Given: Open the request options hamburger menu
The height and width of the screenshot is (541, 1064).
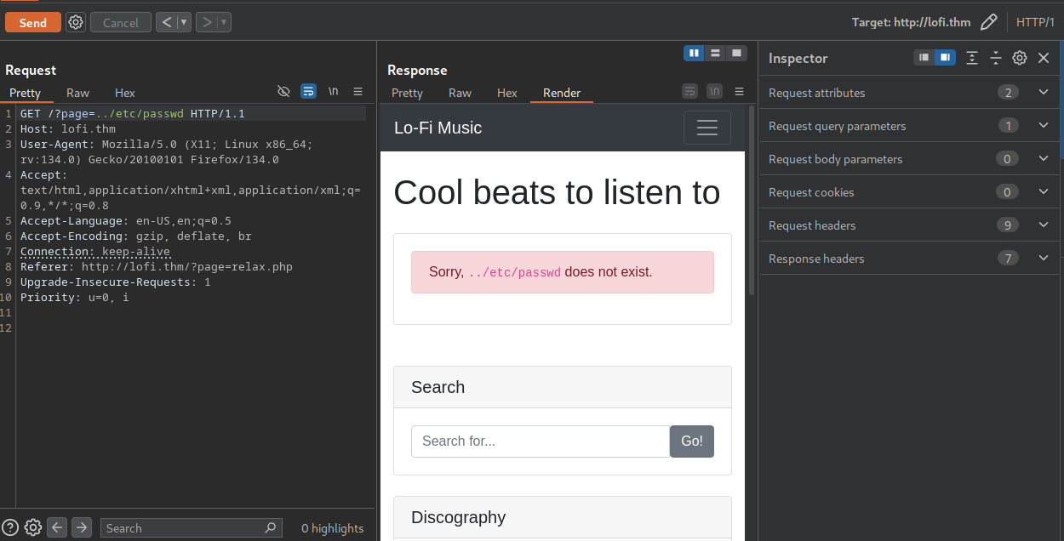Looking at the screenshot, I should click(358, 91).
